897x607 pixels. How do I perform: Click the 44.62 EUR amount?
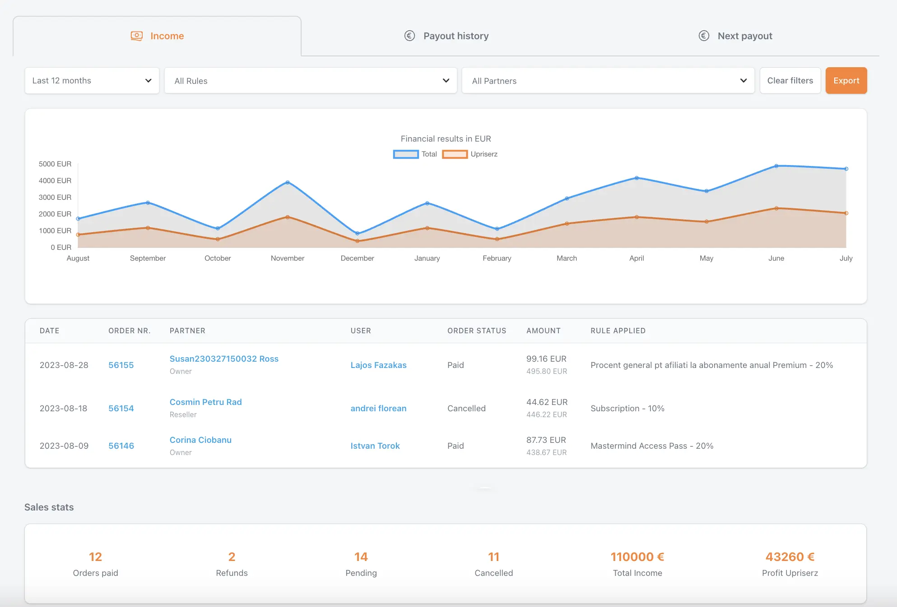547,402
